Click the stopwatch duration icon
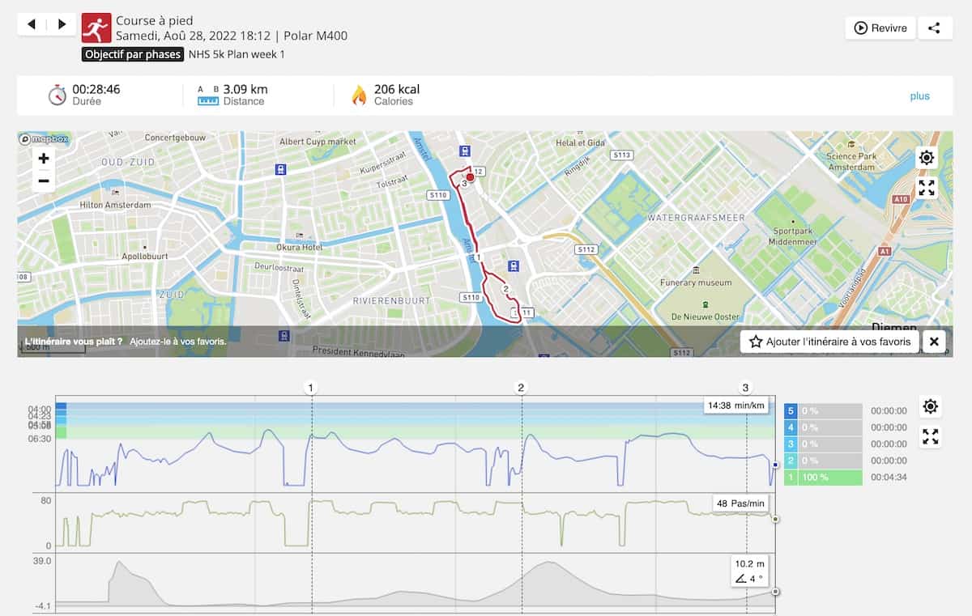The width and height of the screenshot is (972, 616). pyautogui.click(x=57, y=96)
